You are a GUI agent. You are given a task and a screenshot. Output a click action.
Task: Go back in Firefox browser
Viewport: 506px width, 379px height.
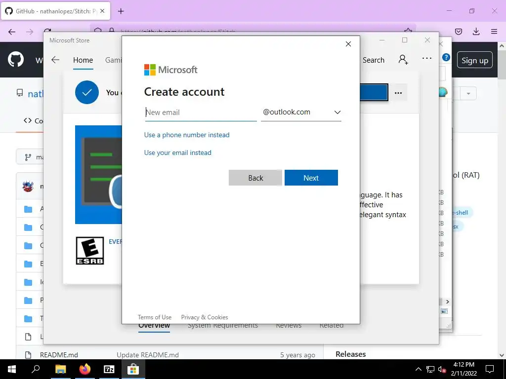coord(12,32)
